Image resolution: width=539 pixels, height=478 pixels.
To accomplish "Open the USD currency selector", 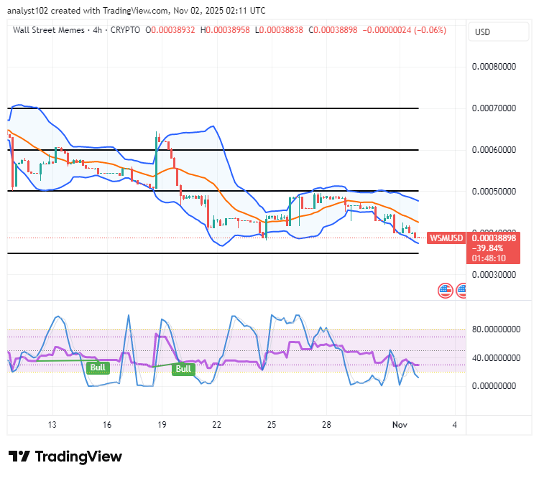I will pos(498,32).
